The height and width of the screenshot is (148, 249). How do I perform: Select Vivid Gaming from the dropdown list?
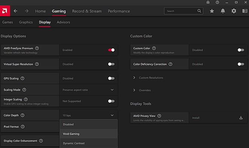click(89, 134)
